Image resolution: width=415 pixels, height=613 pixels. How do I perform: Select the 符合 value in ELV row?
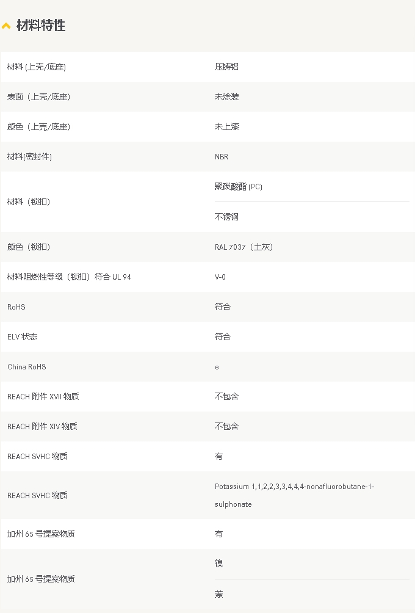pyautogui.click(x=223, y=336)
